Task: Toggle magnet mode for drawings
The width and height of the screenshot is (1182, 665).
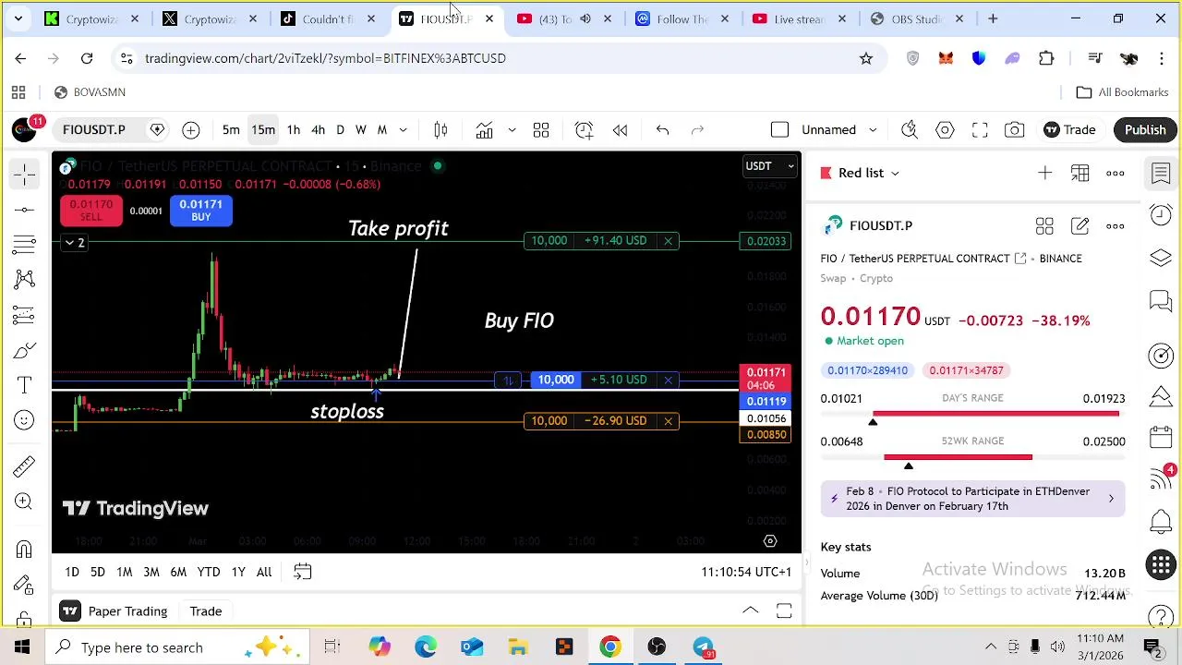Action: click(25, 550)
